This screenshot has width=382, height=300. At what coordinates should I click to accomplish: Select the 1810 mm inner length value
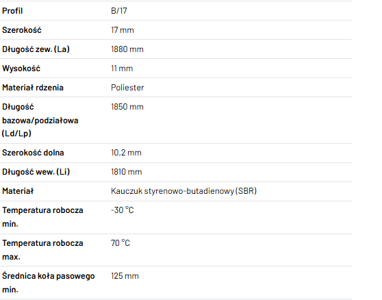127,172
